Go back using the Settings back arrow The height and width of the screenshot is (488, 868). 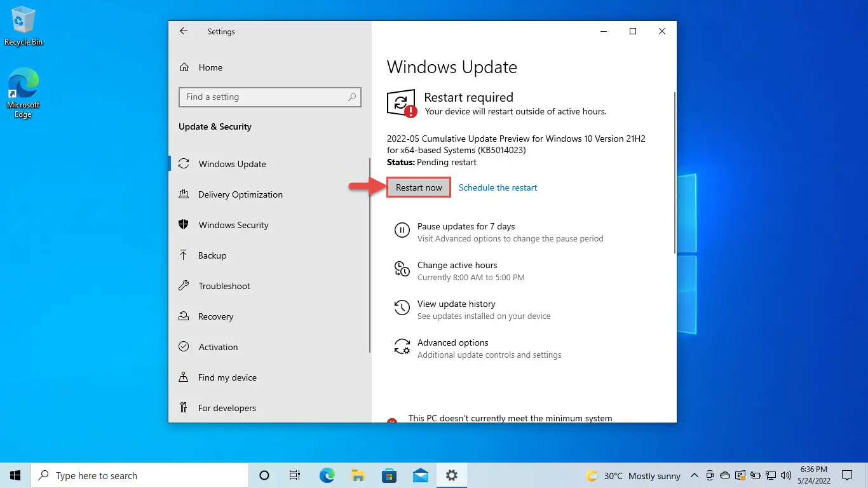[184, 31]
